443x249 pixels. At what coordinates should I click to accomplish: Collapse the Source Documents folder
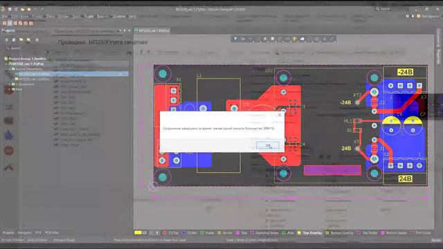pyautogui.click(x=10, y=69)
